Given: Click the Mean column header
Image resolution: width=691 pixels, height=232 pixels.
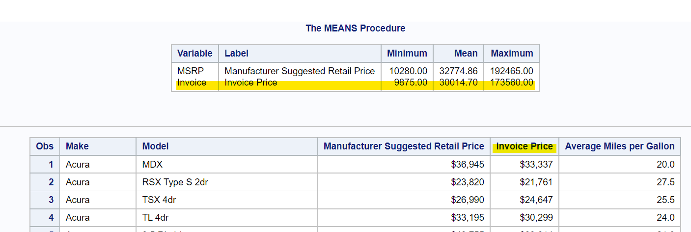Looking at the screenshot, I should (x=466, y=53).
